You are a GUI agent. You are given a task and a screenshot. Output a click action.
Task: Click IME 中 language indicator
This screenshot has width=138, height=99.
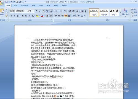click(58, 96)
